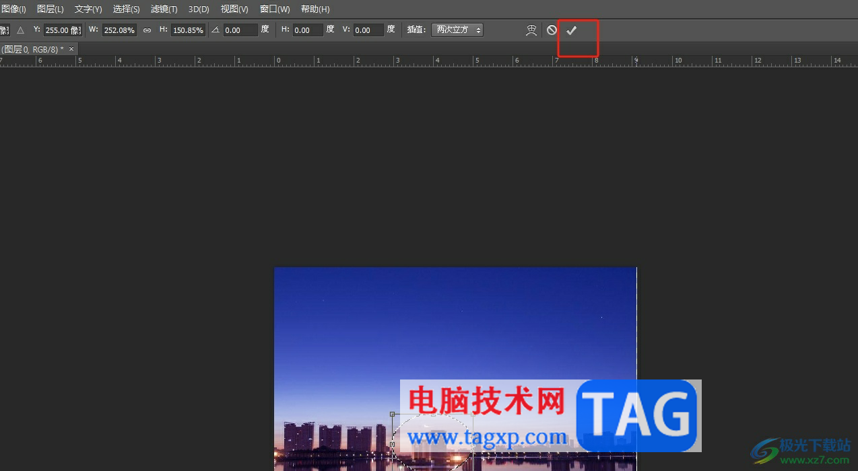This screenshot has height=471, width=858.
Task: Commit the transform with the checkmark icon
Action: pos(571,30)
